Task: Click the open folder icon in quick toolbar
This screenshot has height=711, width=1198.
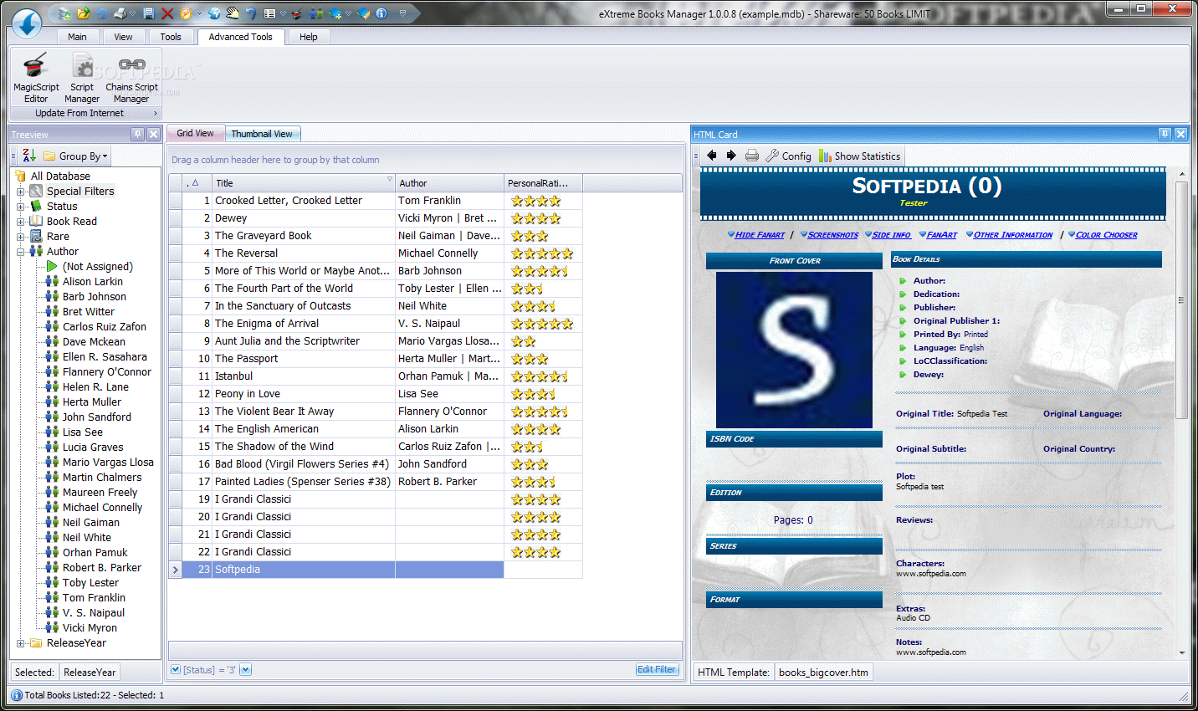Action: pos(84,13)
